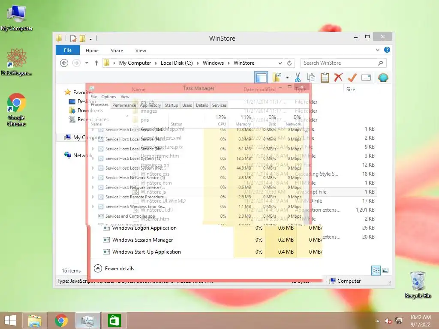Select Downloads icon in navigation pane
Image resolution: width=439 pixels, height=329 pixels.
(72, 110)
